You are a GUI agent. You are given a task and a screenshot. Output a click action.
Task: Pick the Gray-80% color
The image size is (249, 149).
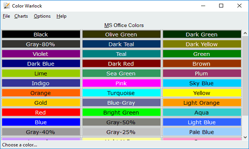tap(41, 44)
